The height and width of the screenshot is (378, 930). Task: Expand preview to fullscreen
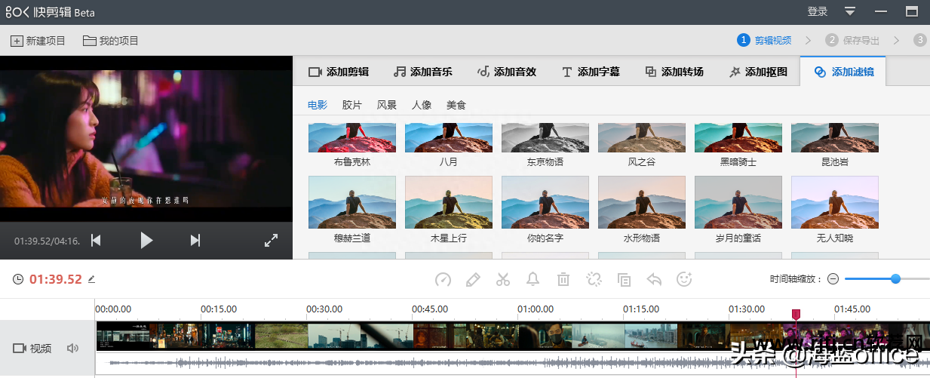(272, 241)
